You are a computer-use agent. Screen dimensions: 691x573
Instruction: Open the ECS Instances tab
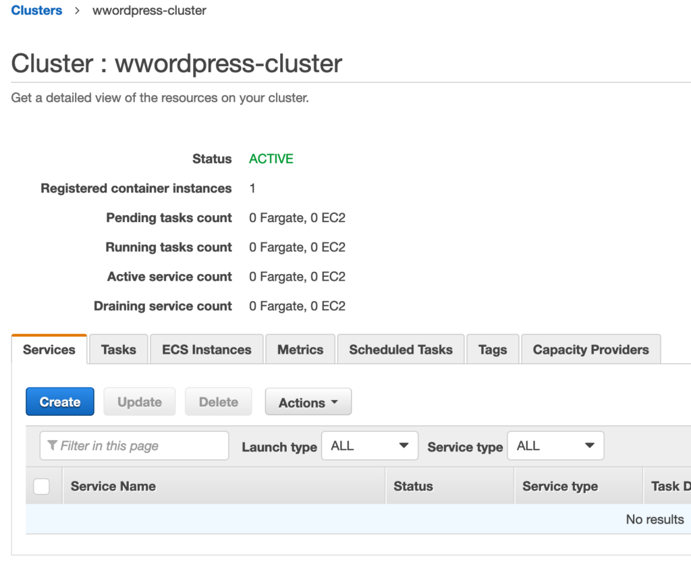[x=206, y=350]
